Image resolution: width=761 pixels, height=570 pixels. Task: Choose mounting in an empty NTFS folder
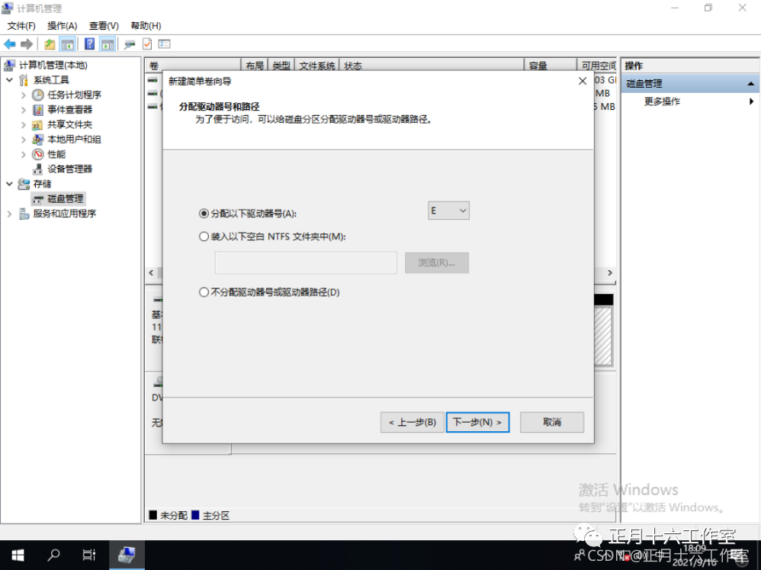tap(204, 237)
